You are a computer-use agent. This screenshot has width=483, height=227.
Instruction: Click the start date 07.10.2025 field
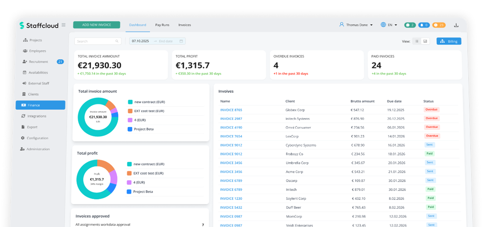click(x=140, y=41)
